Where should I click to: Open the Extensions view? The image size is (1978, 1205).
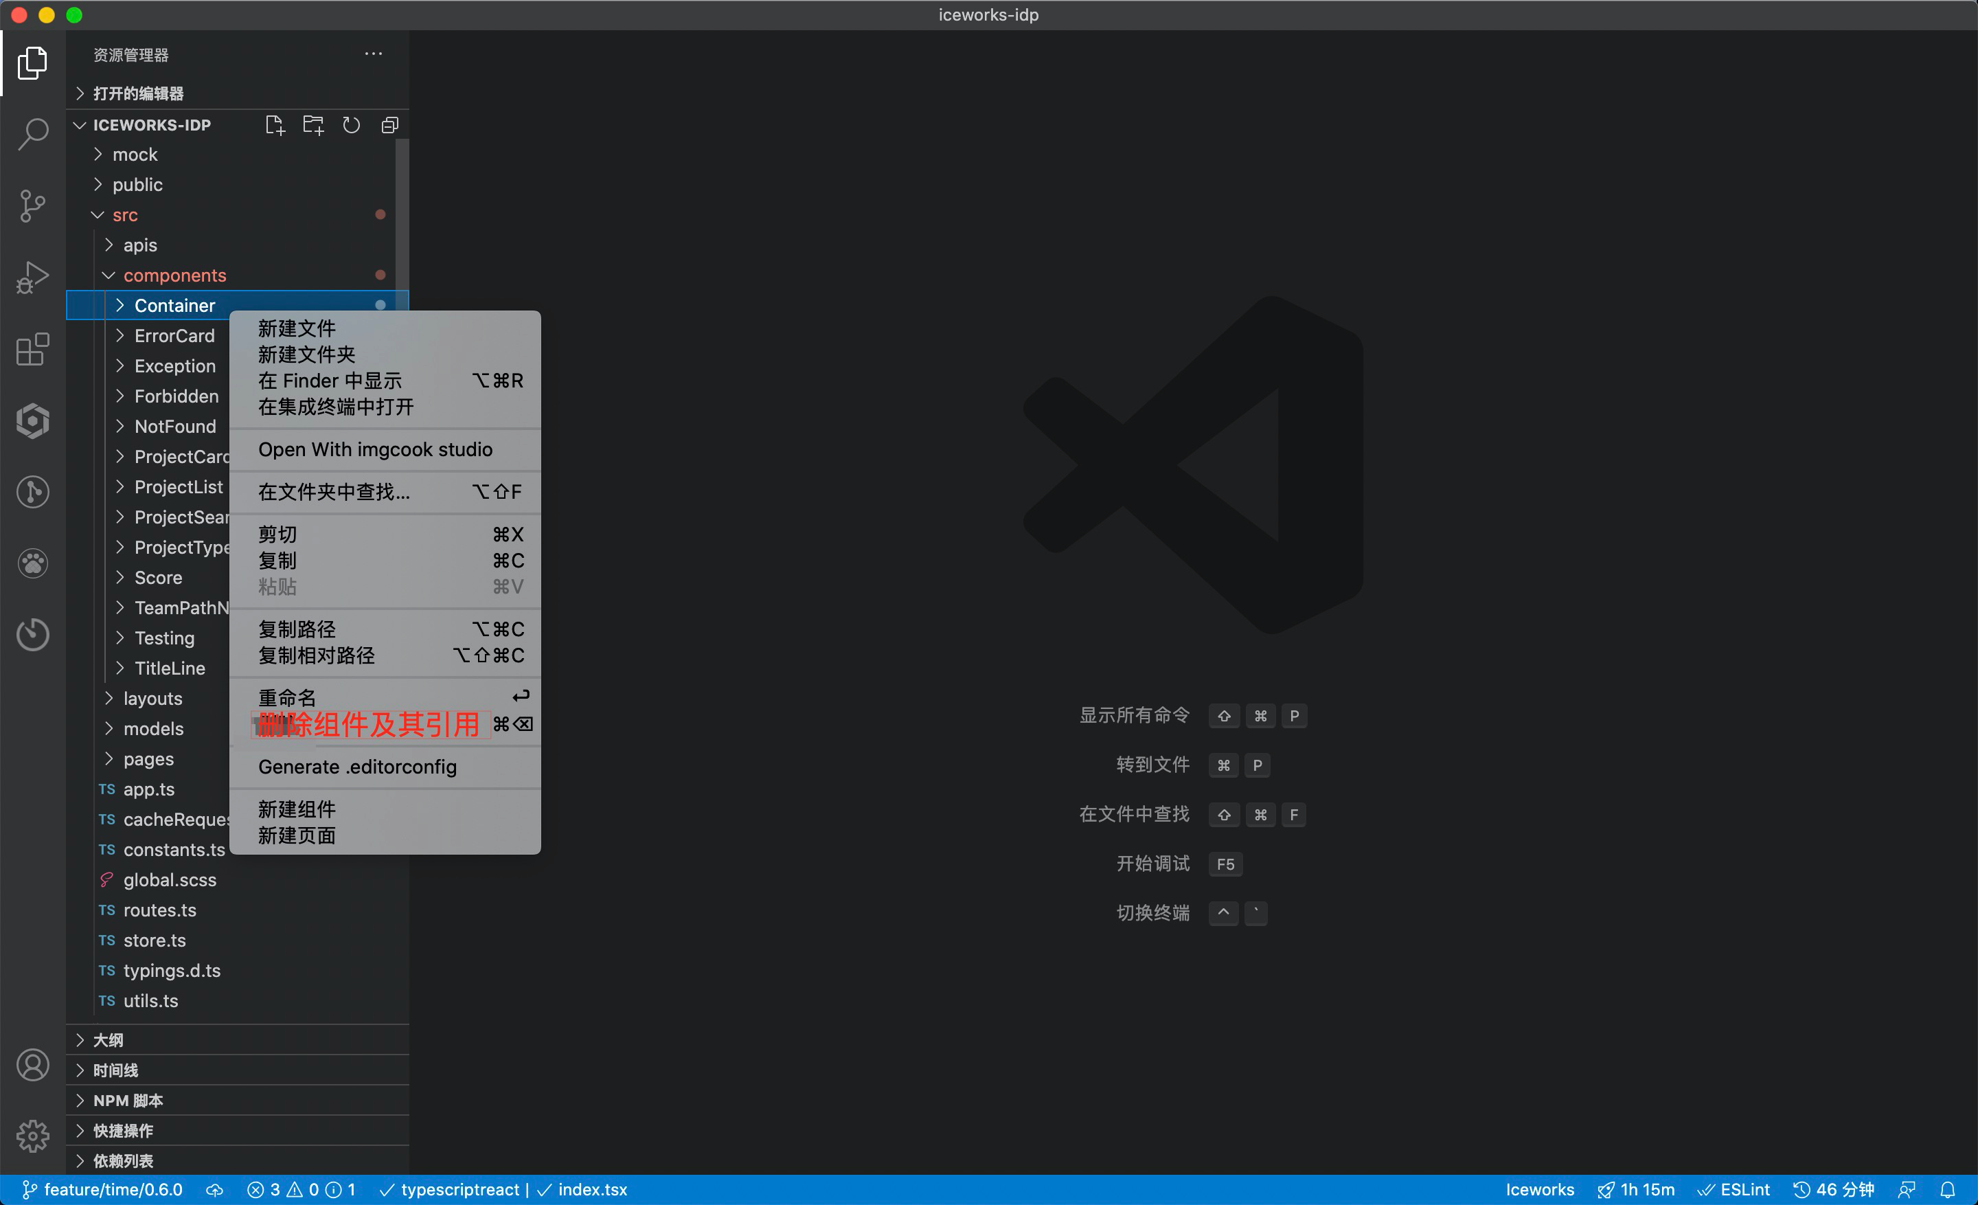pyautogui.click(x=33, y=349)
